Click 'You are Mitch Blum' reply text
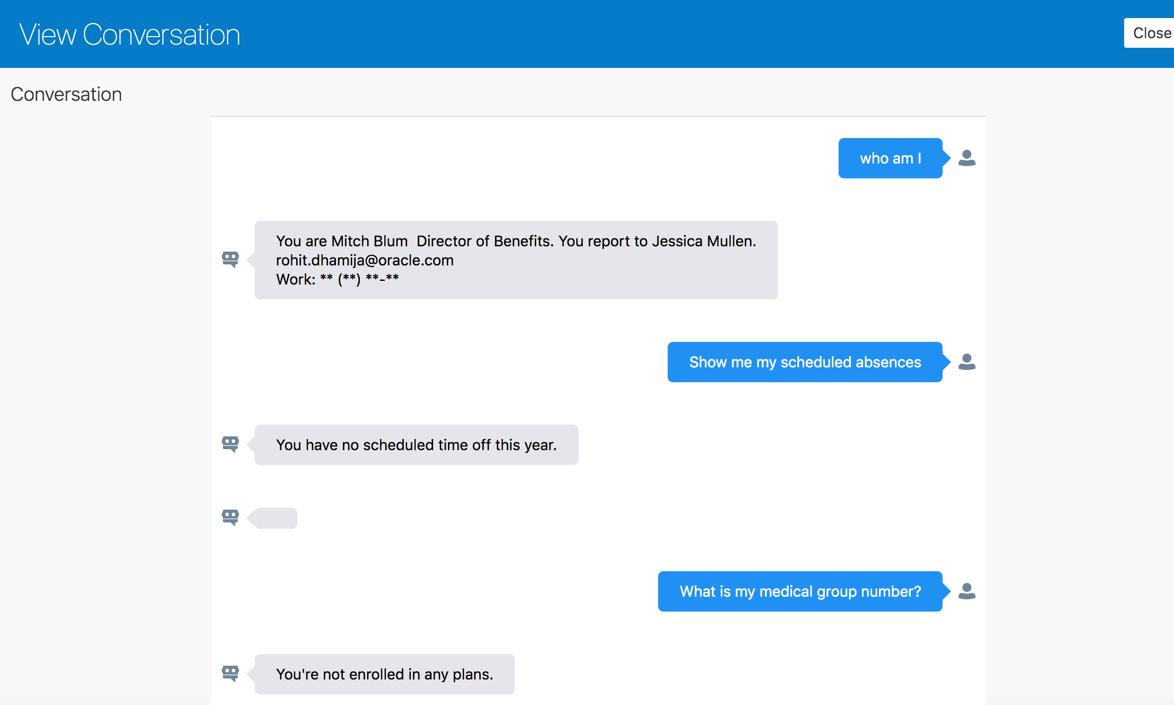 coord(342,241)
